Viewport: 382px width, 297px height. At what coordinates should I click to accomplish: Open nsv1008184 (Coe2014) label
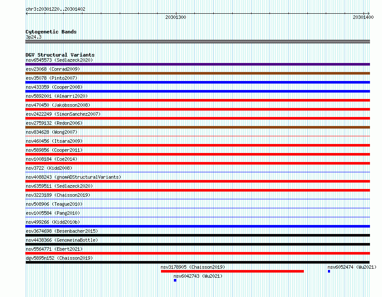[x=52, y=159]
